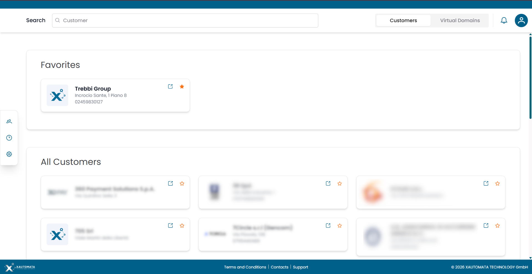
Task: Star the first customer in All Customers
Action: 182,184
